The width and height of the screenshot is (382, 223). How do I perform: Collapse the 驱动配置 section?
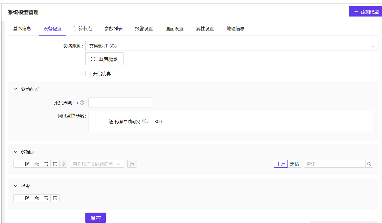(x=15, y=89)
